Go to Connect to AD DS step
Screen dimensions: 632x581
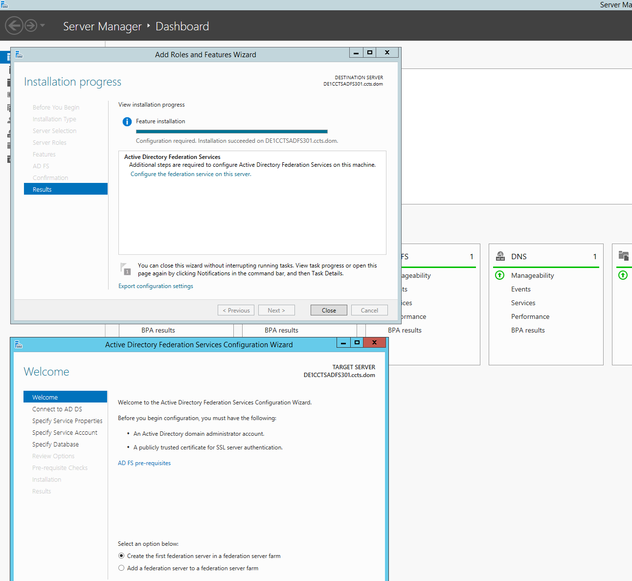[x=57, y=409]
